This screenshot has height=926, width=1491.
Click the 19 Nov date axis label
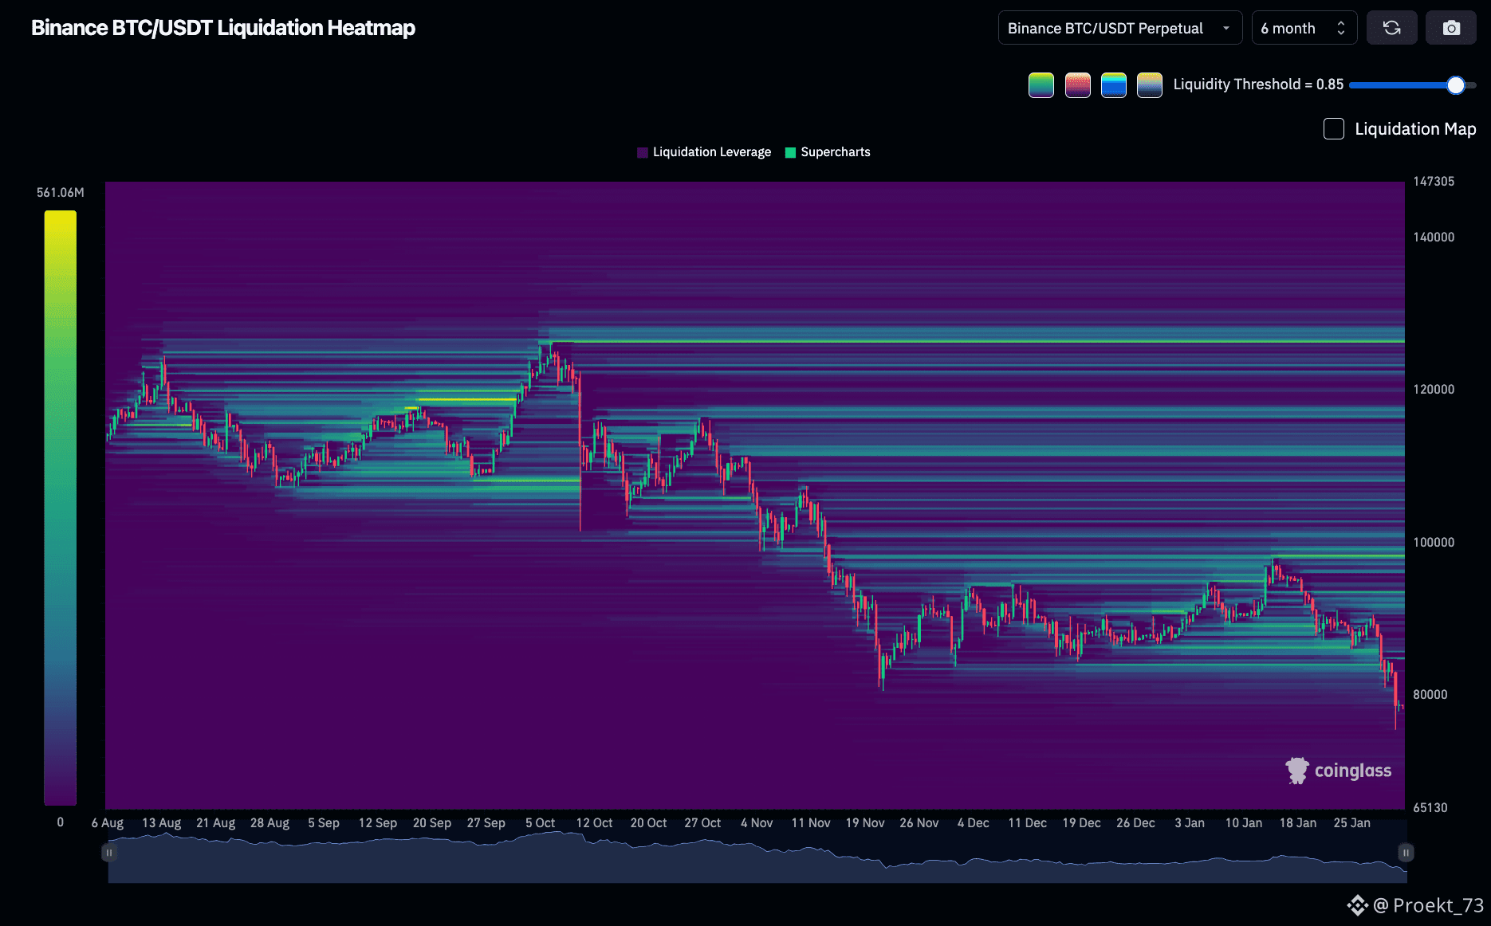point(865,823)
